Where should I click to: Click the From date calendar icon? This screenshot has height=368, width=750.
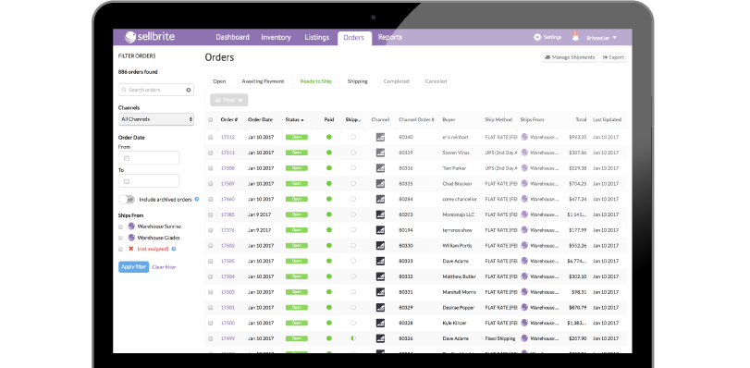127,158
